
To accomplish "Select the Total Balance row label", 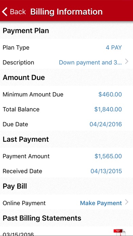I will pyautogui.click(x=21, y=109).
